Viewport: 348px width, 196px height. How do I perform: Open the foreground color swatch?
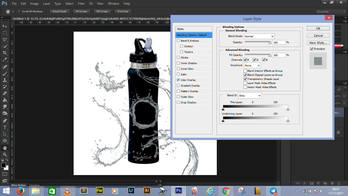(3, 165)
